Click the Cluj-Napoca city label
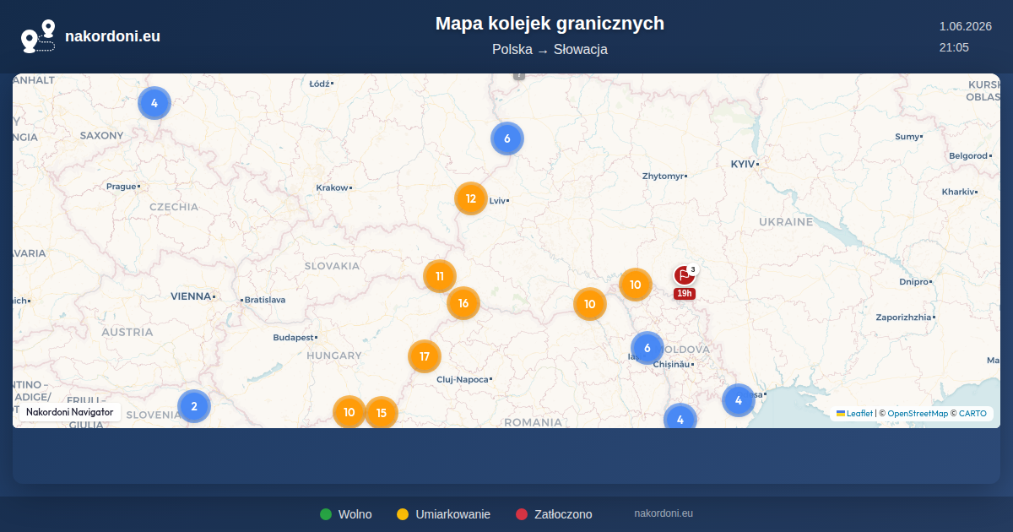The width and height of the screenshot is (1013, 532). click(x=463, y=379)
